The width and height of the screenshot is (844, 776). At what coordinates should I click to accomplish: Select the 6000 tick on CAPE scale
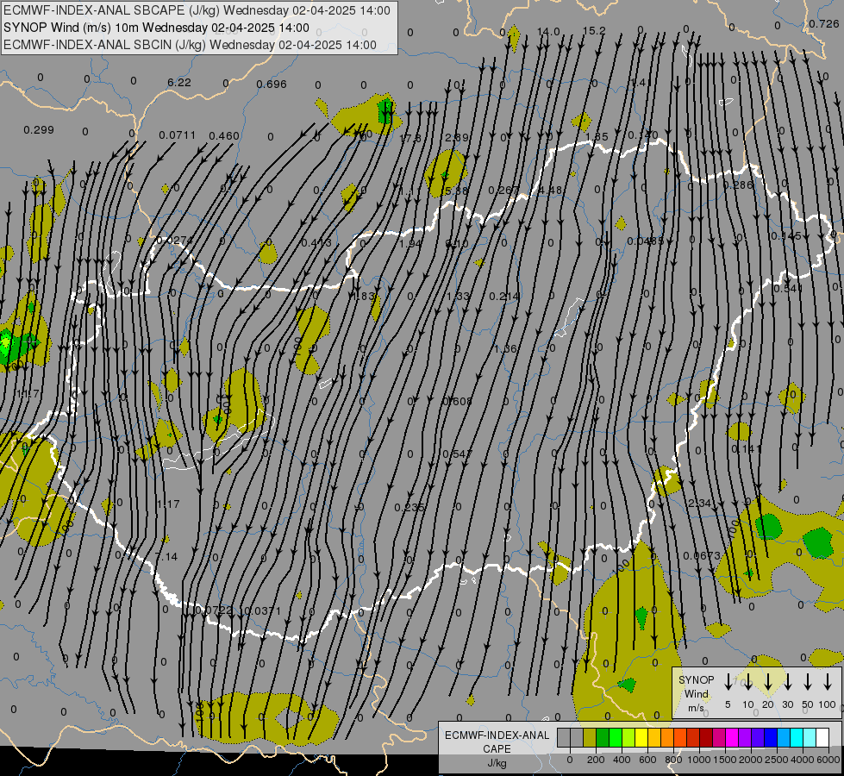[x=828, y=760]
